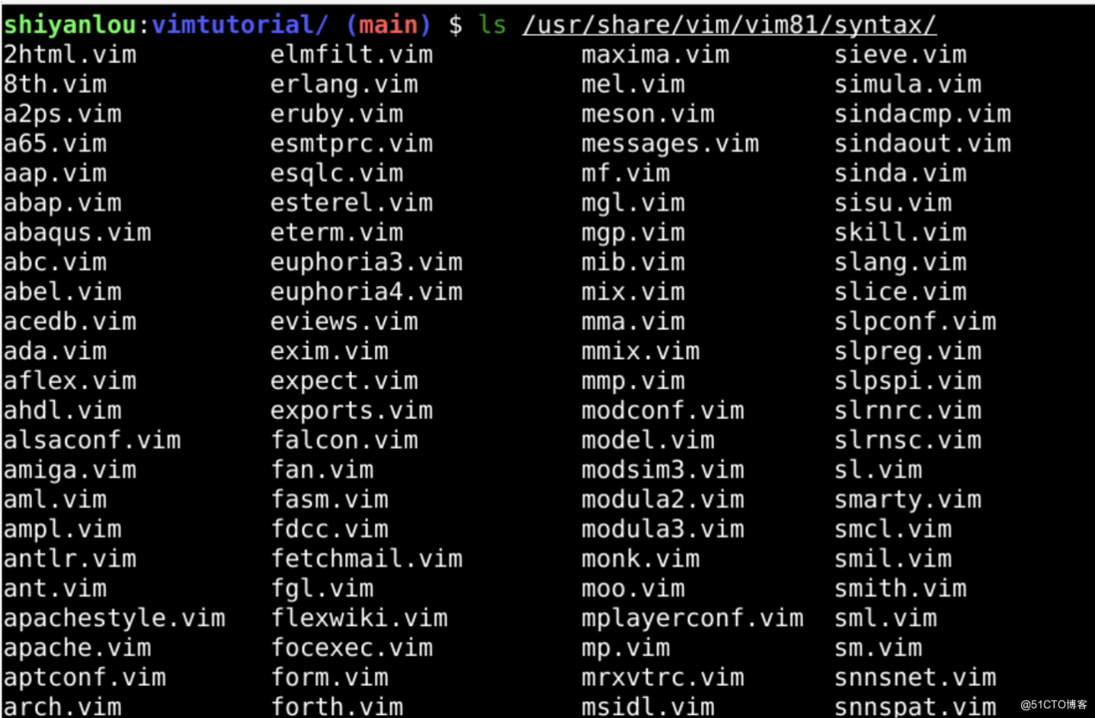The height and width of the screenshot is (718, 1095).
Task: Select flexwiki.vim in the second column
Action: [x=359, y=618]
